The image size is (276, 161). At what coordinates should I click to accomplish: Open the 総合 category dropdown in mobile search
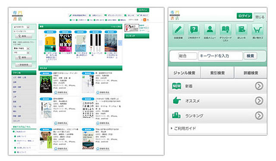[187, 56]
